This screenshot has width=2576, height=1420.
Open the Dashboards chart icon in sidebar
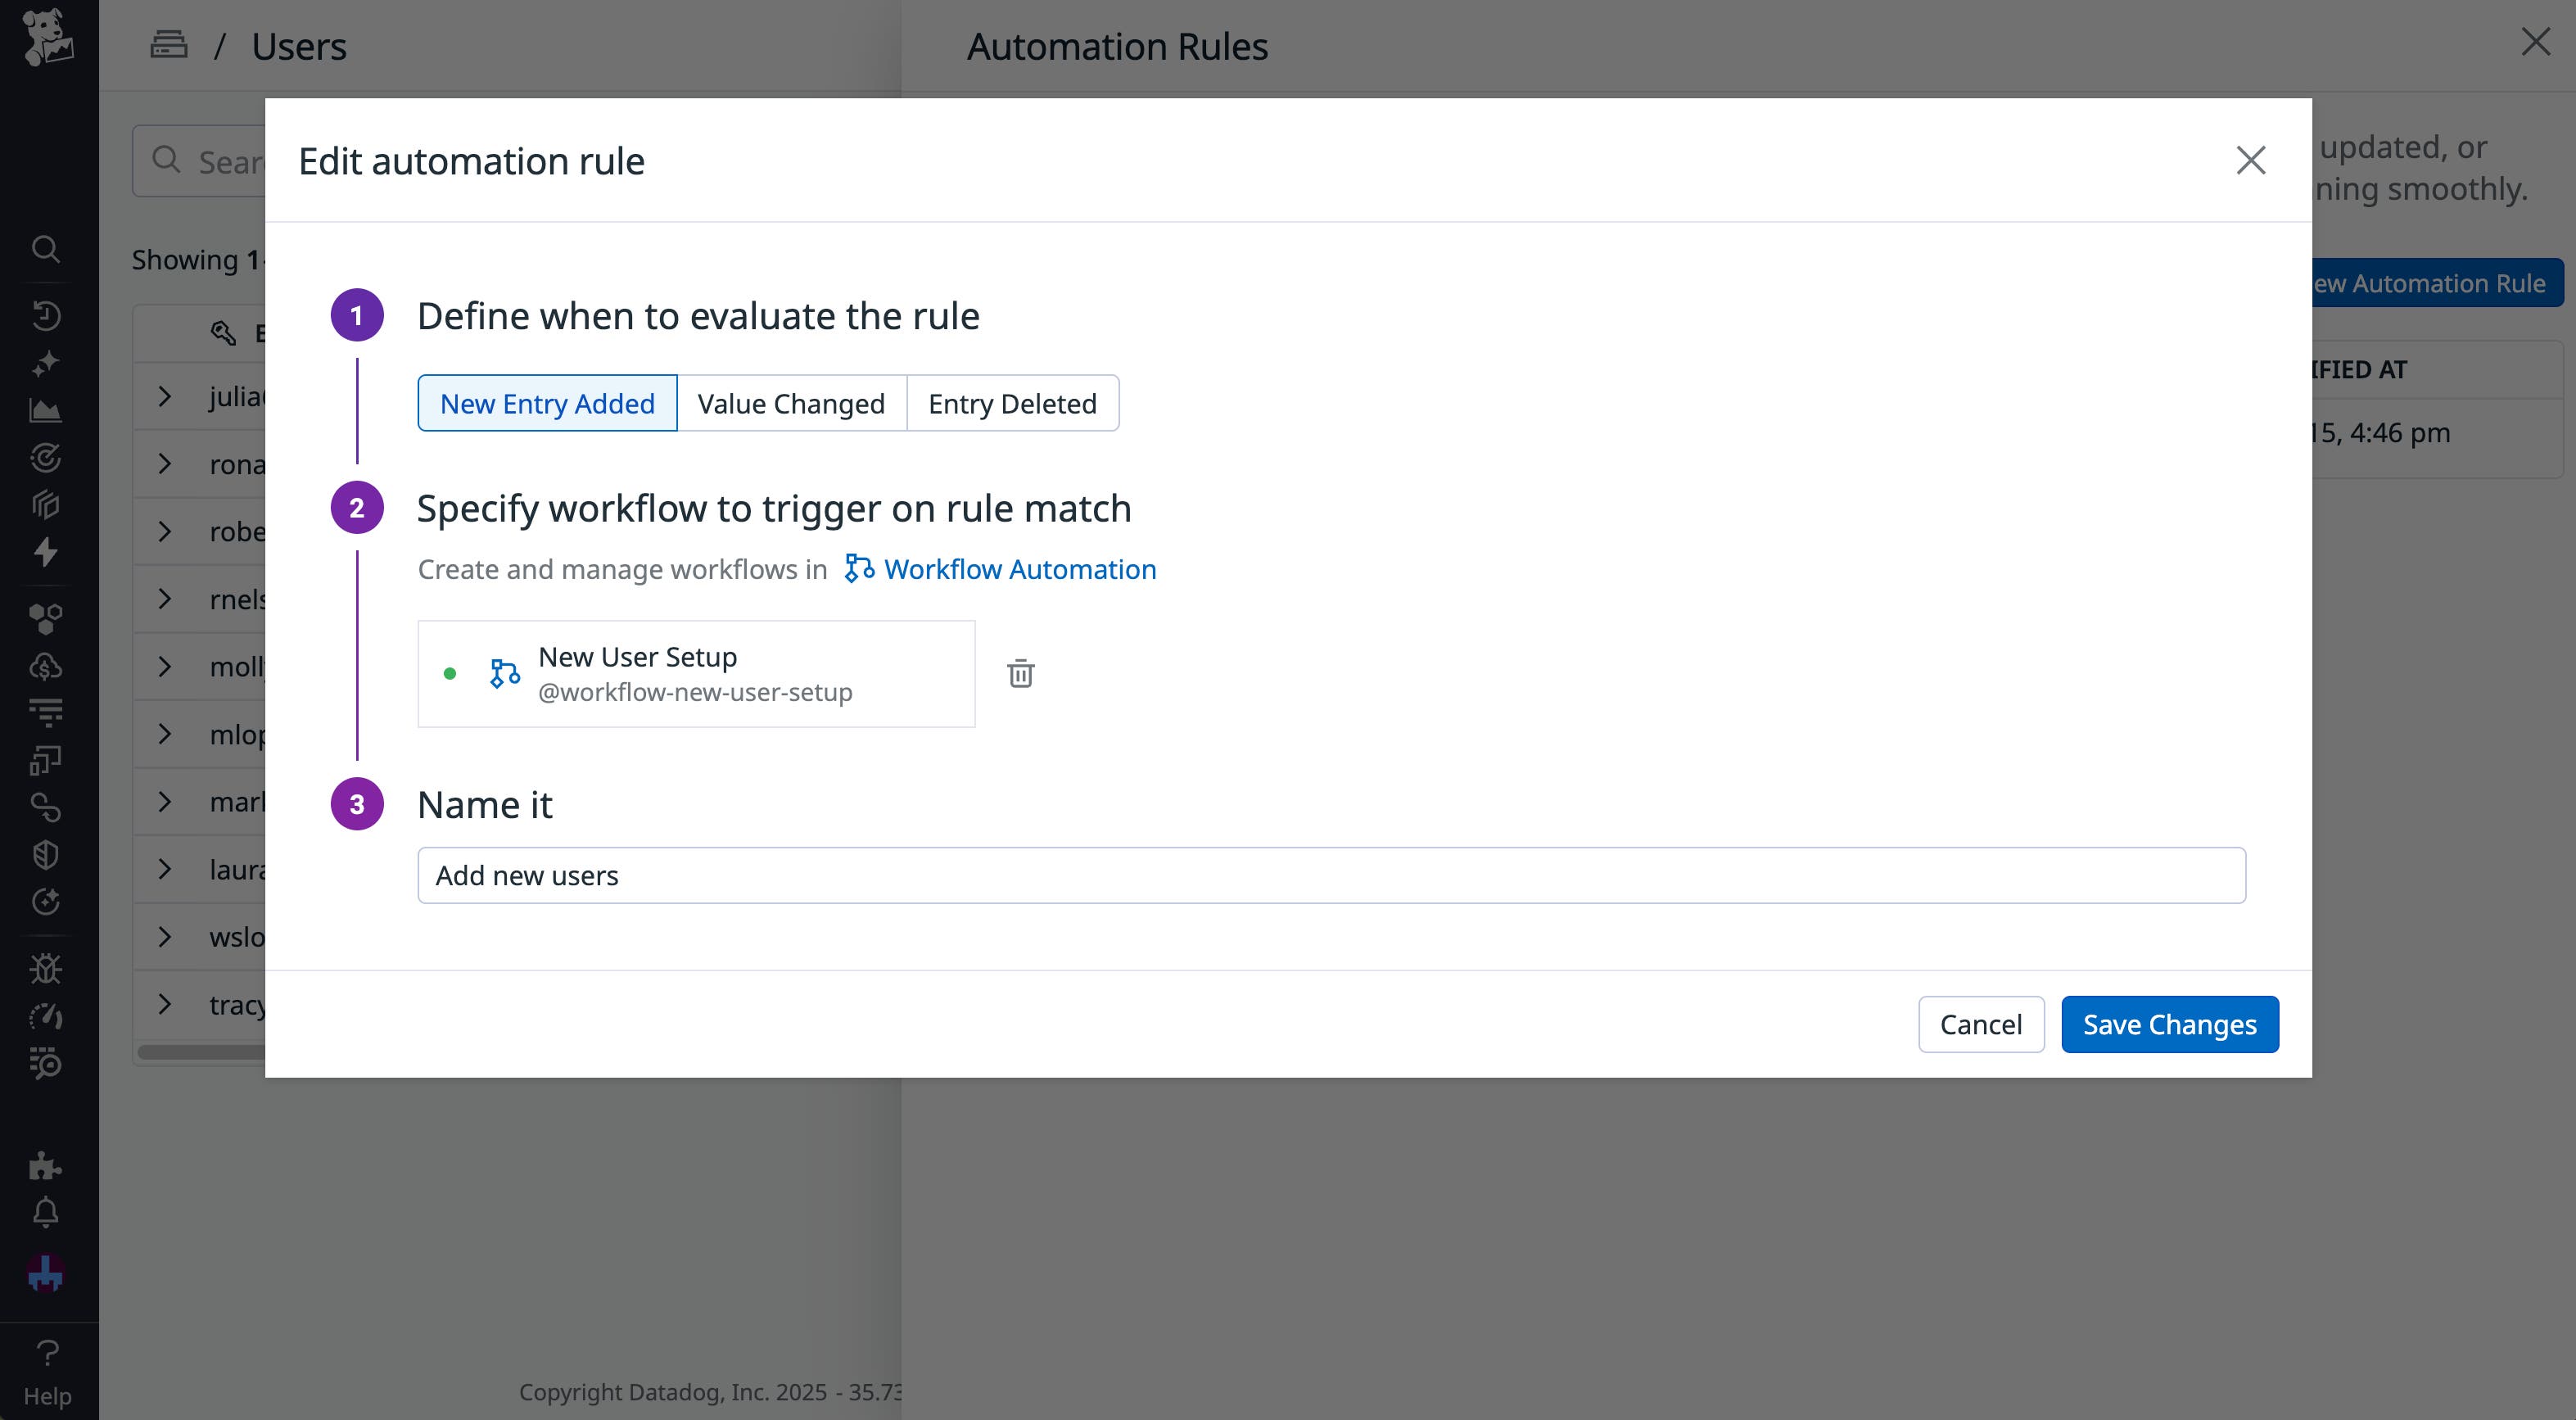(x=46, y=410)
